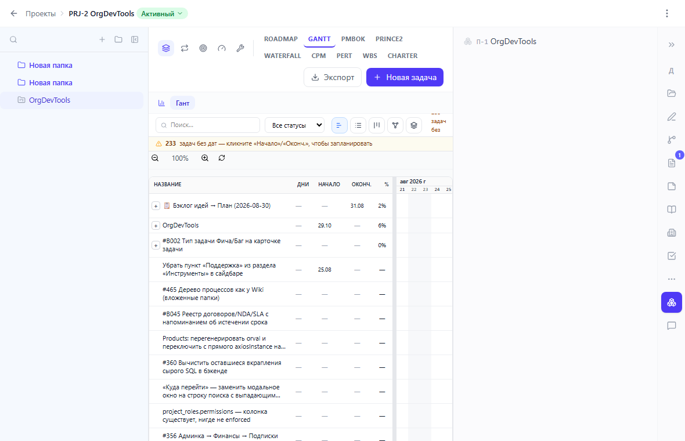Open the folder icon in right rail
The width and height of the screenshot is (685, 441).
click(x=672, y=93)
